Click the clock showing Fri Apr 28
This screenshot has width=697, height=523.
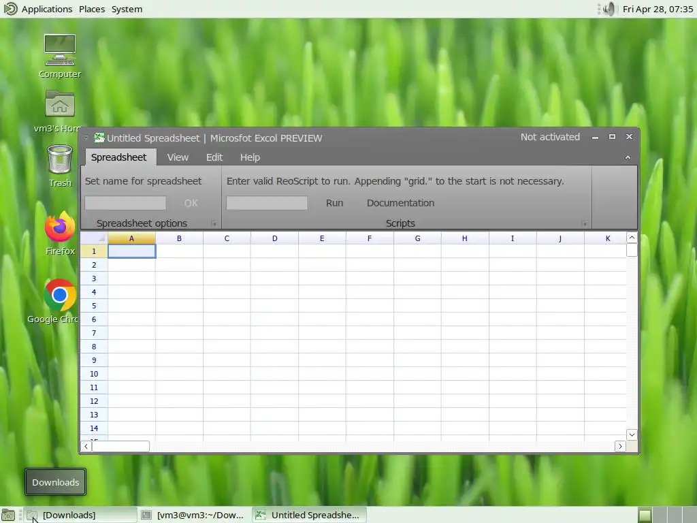coord(658,9)
